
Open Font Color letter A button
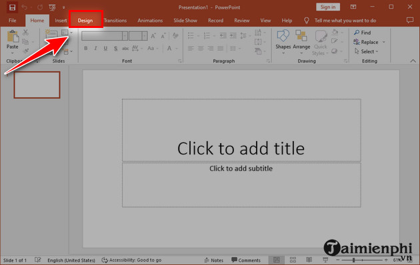169,49
